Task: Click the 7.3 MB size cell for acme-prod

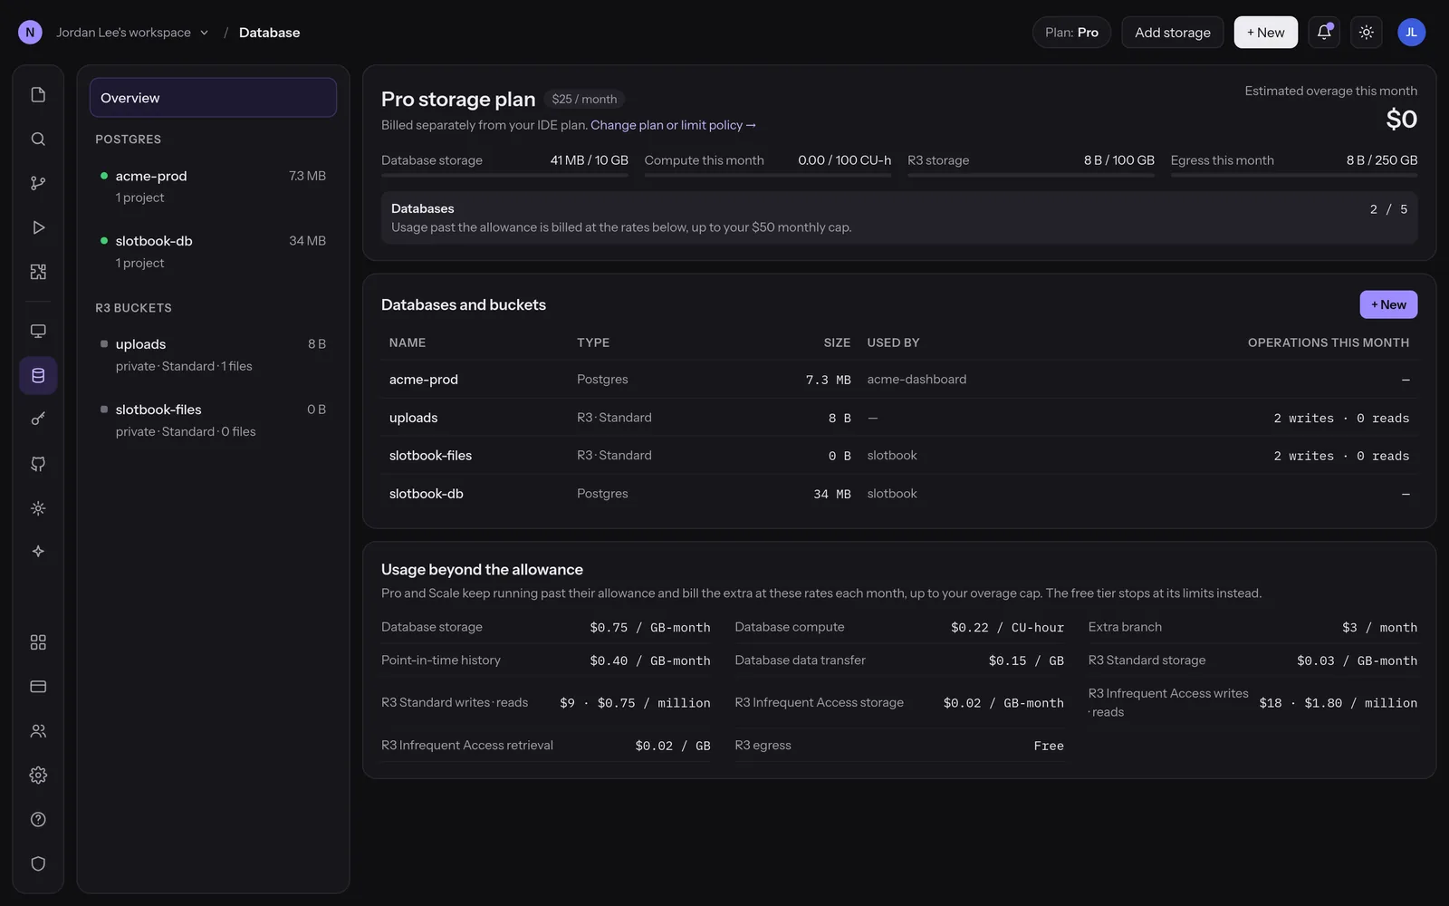Action: tap(828, 380)
